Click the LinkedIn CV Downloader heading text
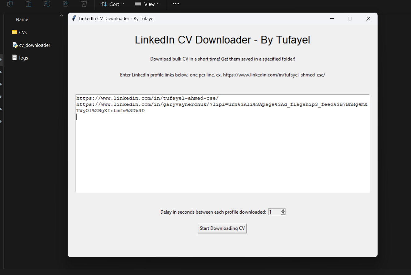This screenshot has height=275, width=411. [222, 40]
